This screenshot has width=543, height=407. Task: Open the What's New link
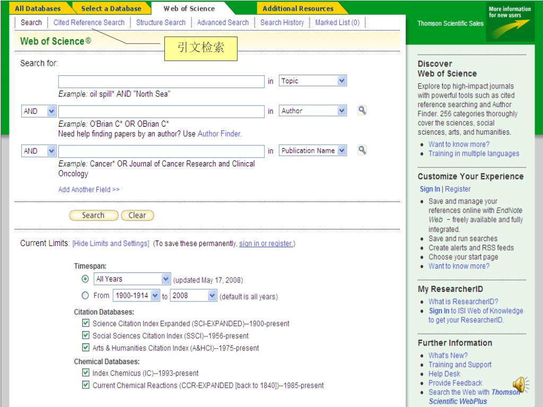click(448, 356)
